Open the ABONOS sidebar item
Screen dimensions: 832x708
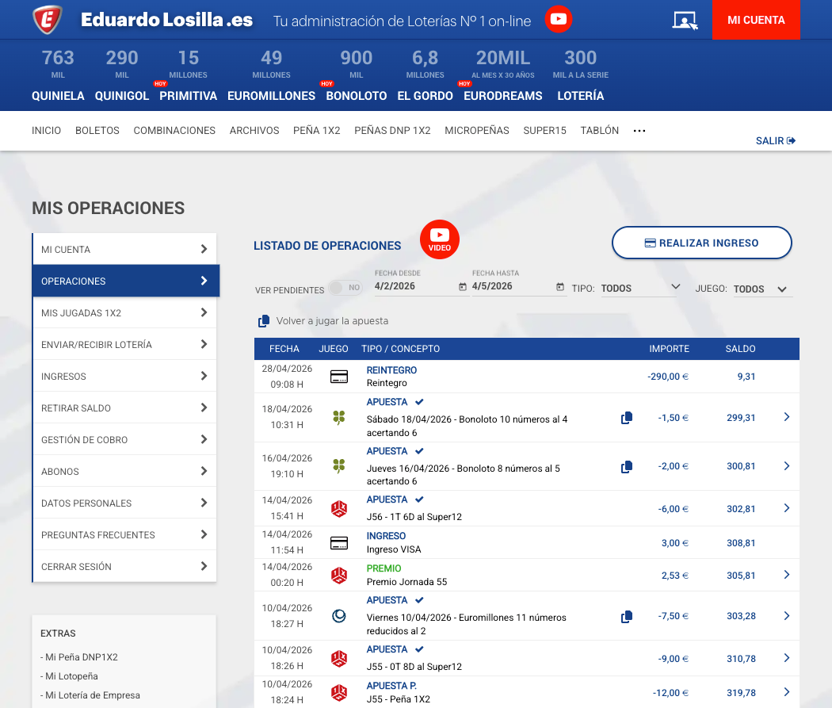(x=124, y=471)
